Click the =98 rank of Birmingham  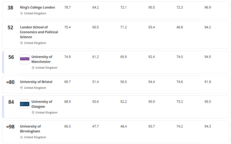pyautogui.click(x=10, y=127)
